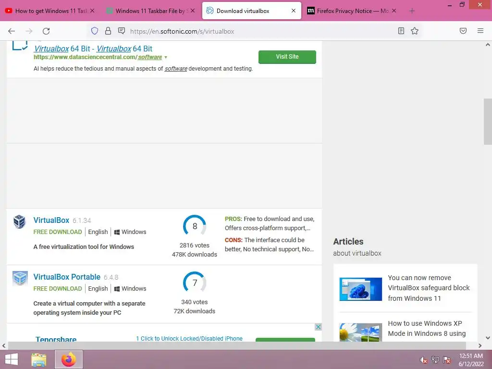Click the vertical scrollbar thumb
Image resolution: width=492 pixels, height=369 pixels.
(488, 122)
